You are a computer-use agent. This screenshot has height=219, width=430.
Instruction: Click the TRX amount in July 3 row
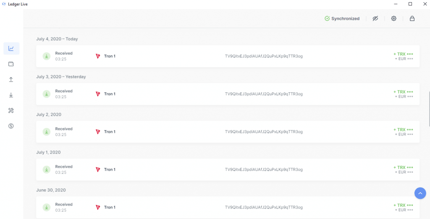(x=403, y=92)
